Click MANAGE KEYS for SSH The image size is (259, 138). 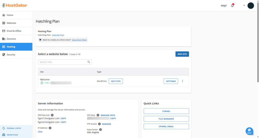pyautogui.click(x=108, y=115)
